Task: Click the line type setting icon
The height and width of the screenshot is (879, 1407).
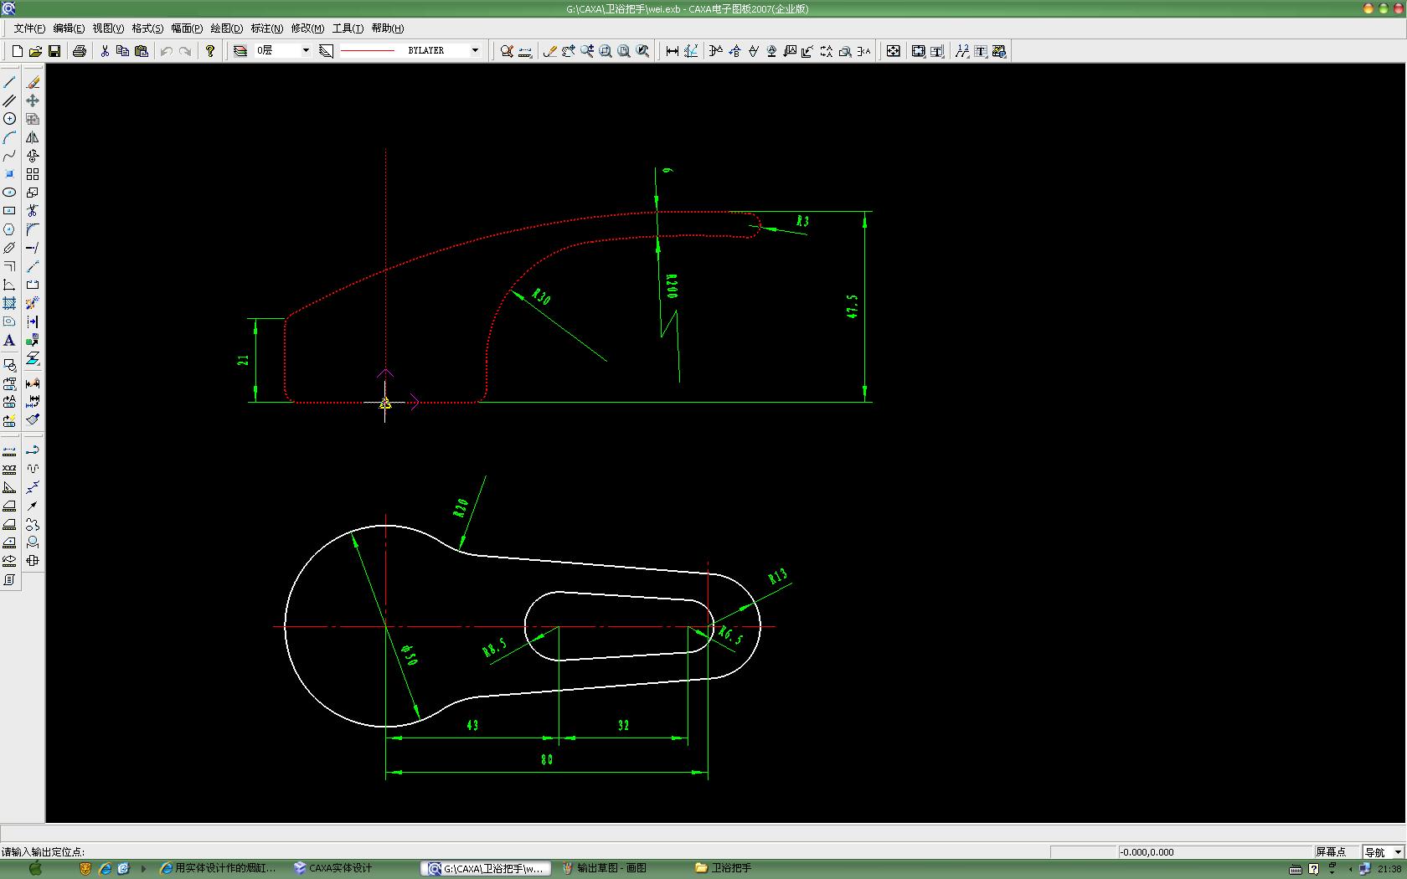Action: pyautogui.click(x=327, y=51)
